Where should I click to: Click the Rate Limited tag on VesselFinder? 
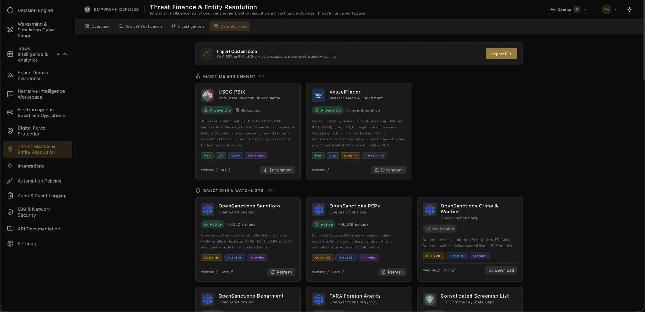click(374, 156)
